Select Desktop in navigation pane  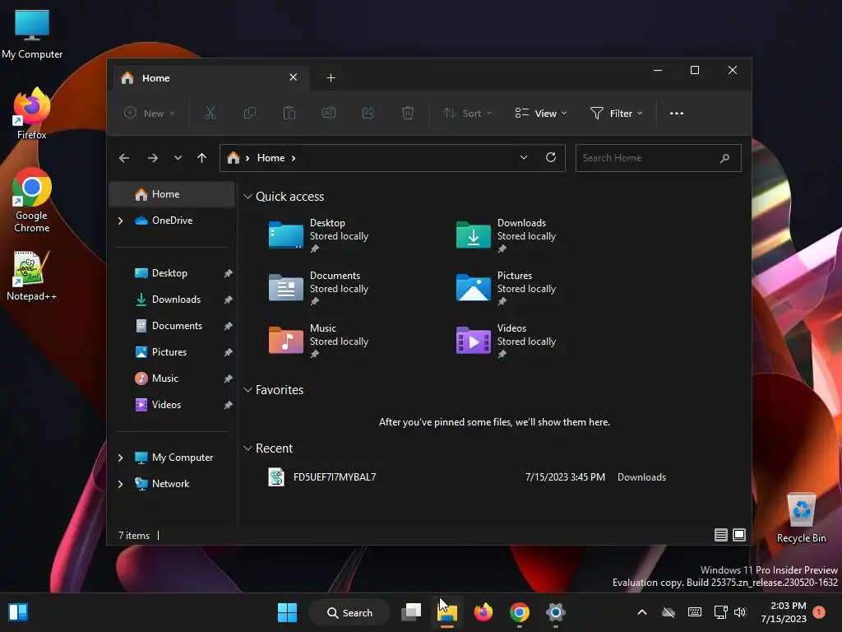click(172, 273)
